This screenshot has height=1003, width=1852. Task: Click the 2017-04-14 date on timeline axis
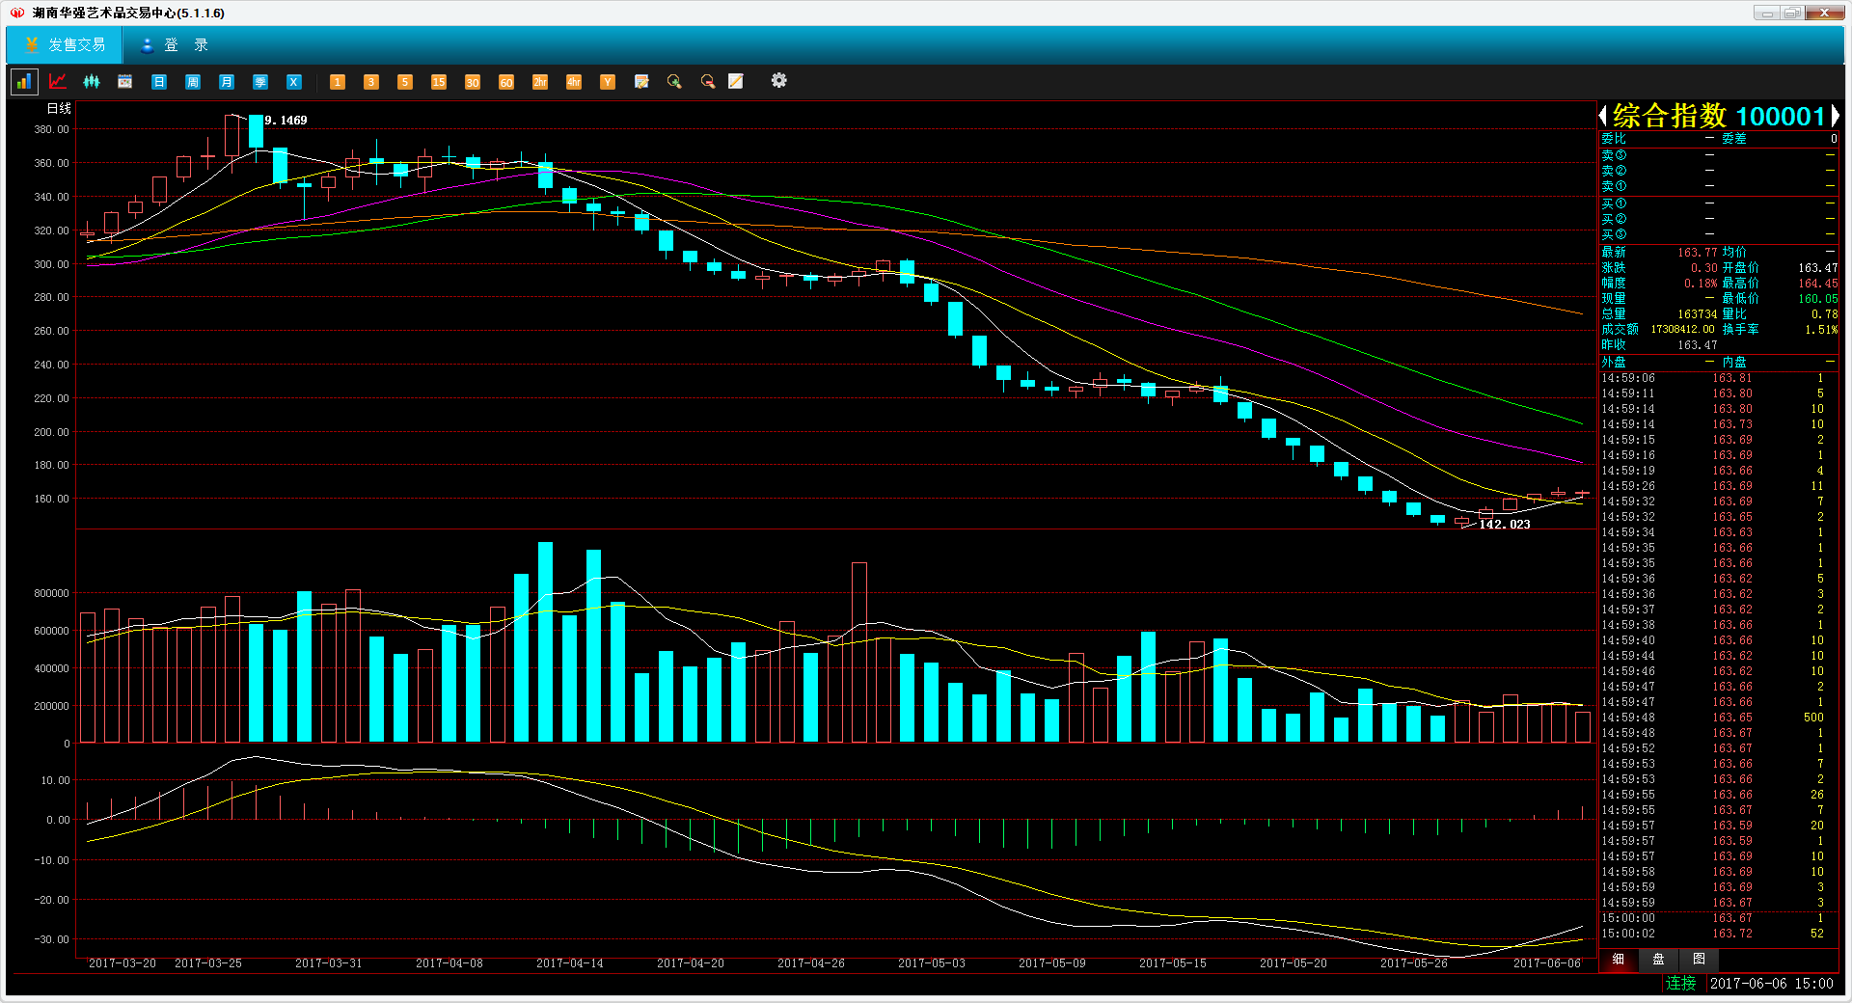pyautogui.click(x=569, y=963)
